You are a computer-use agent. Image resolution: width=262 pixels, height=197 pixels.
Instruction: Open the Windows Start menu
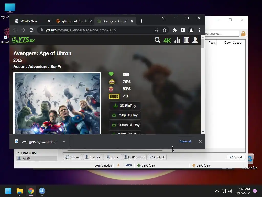[x=8, y=191]
